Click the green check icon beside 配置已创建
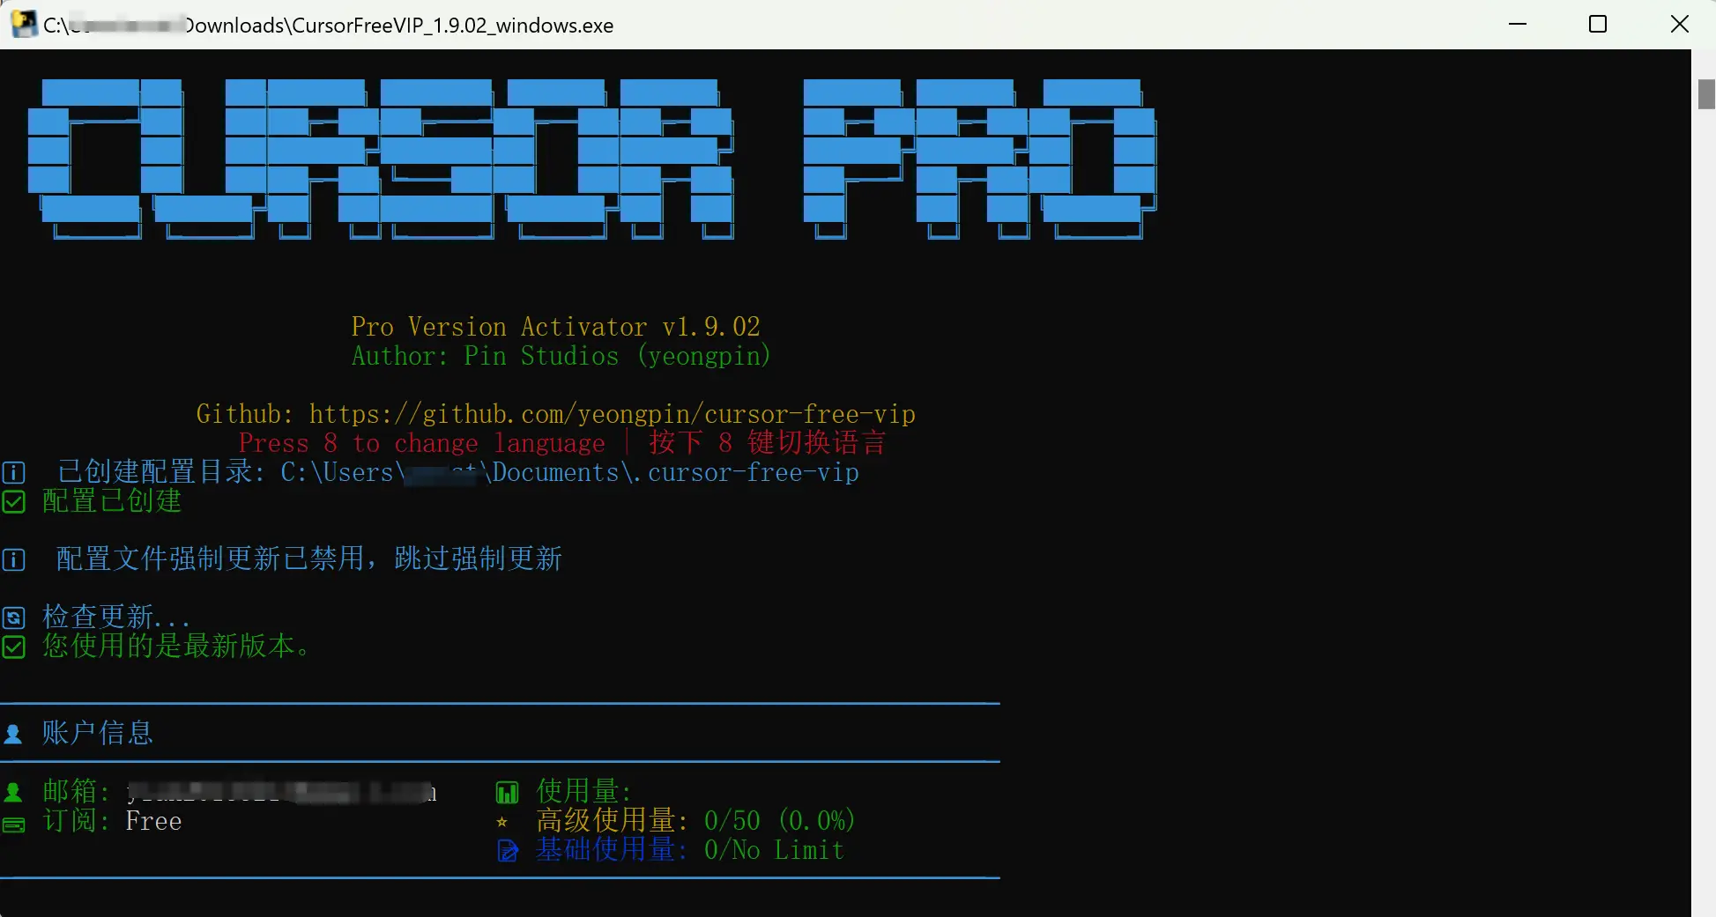The width and height of the screenshot is (1716, 917). pos(13,502)
